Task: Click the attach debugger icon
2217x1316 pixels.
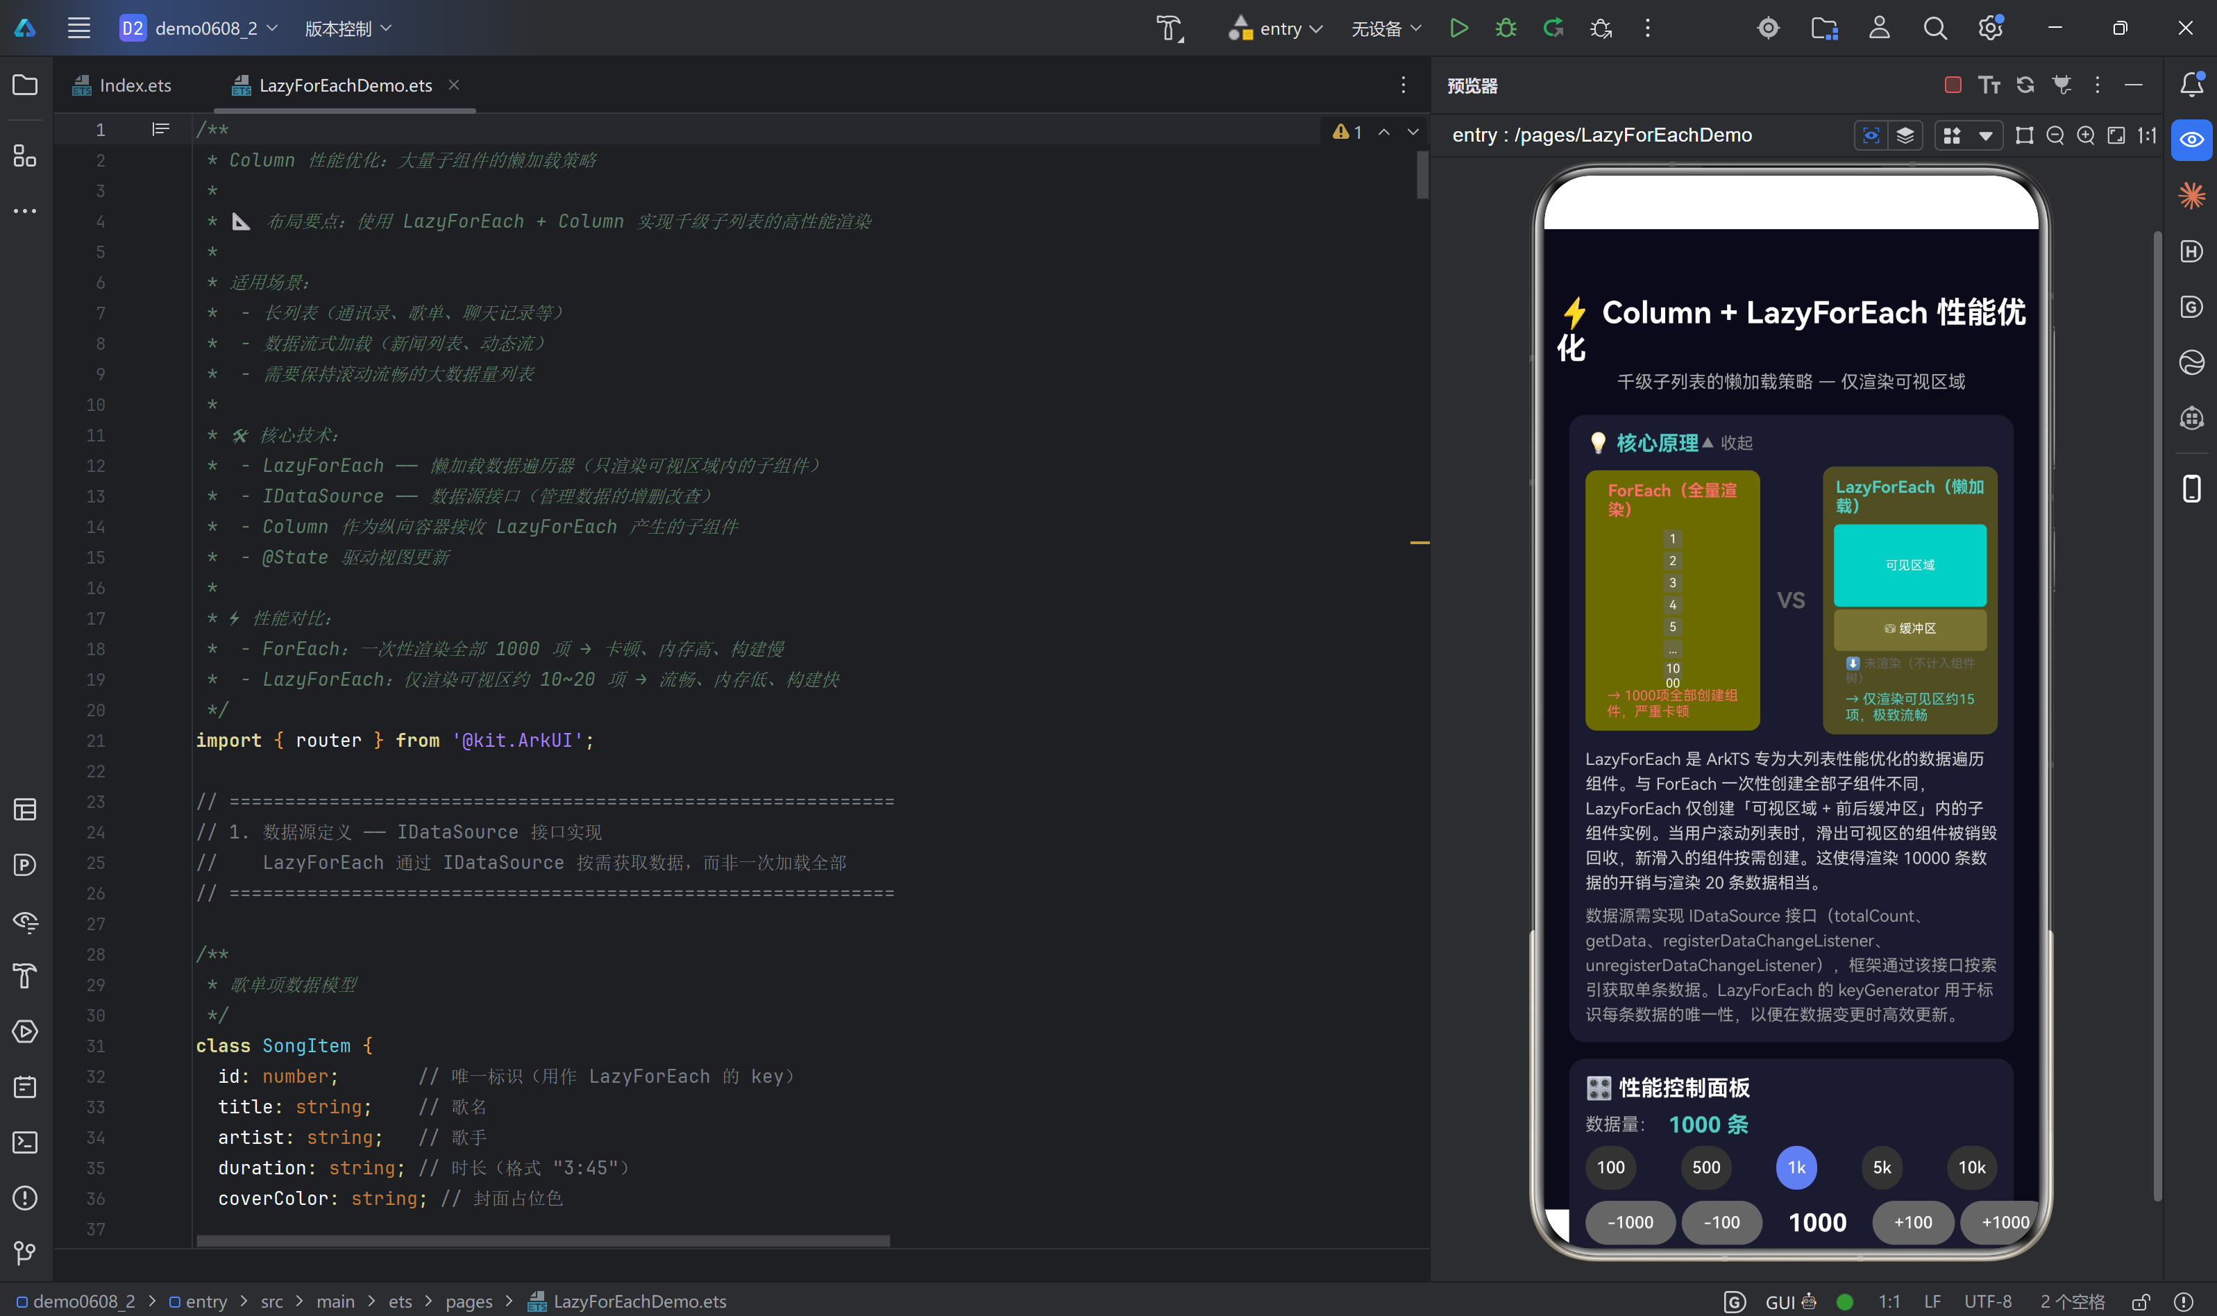Action: click(1601, 28)
